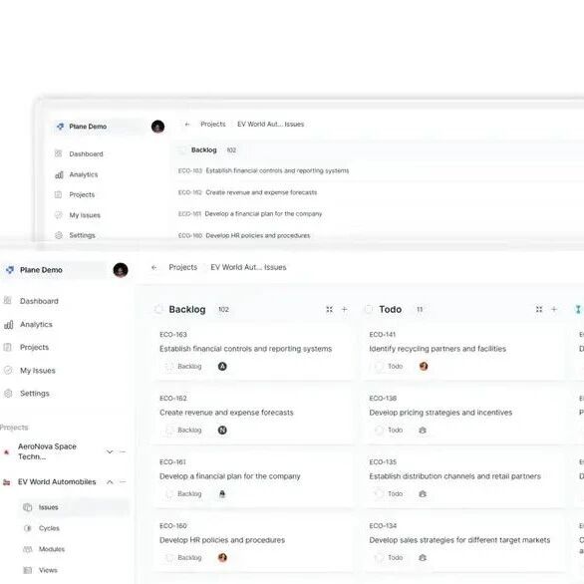
Task: Open the more options for AeroNova Space project
Action: point(123,451)
